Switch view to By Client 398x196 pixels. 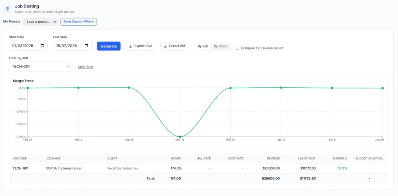[221, 46]
